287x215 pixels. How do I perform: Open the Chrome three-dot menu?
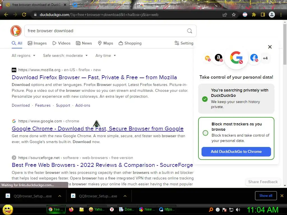[281, 15]
